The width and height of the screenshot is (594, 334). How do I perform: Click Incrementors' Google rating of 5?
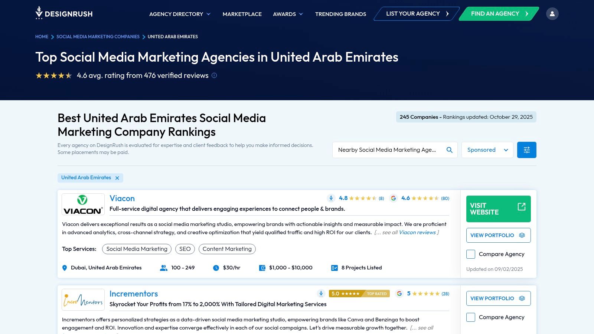(x=409, y=294)
